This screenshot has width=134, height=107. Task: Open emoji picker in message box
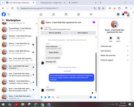pos(91,97)
